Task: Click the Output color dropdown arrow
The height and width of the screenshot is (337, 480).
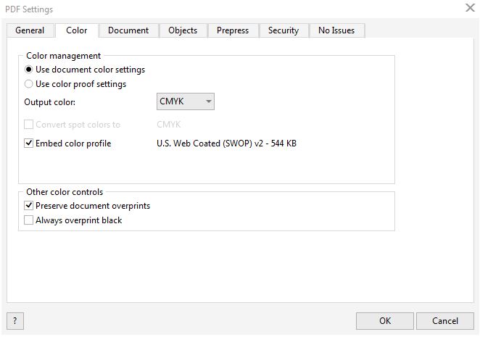Action: 209,101
